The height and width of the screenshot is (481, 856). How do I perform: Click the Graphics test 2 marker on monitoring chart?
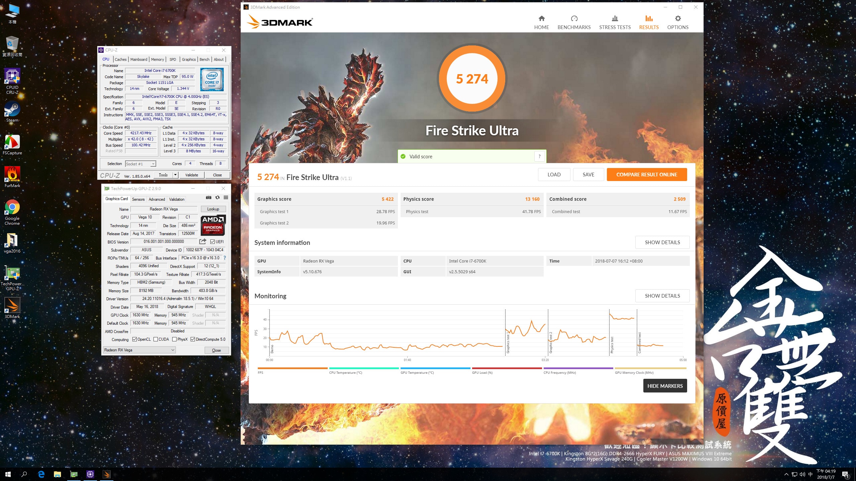point(551,342)
